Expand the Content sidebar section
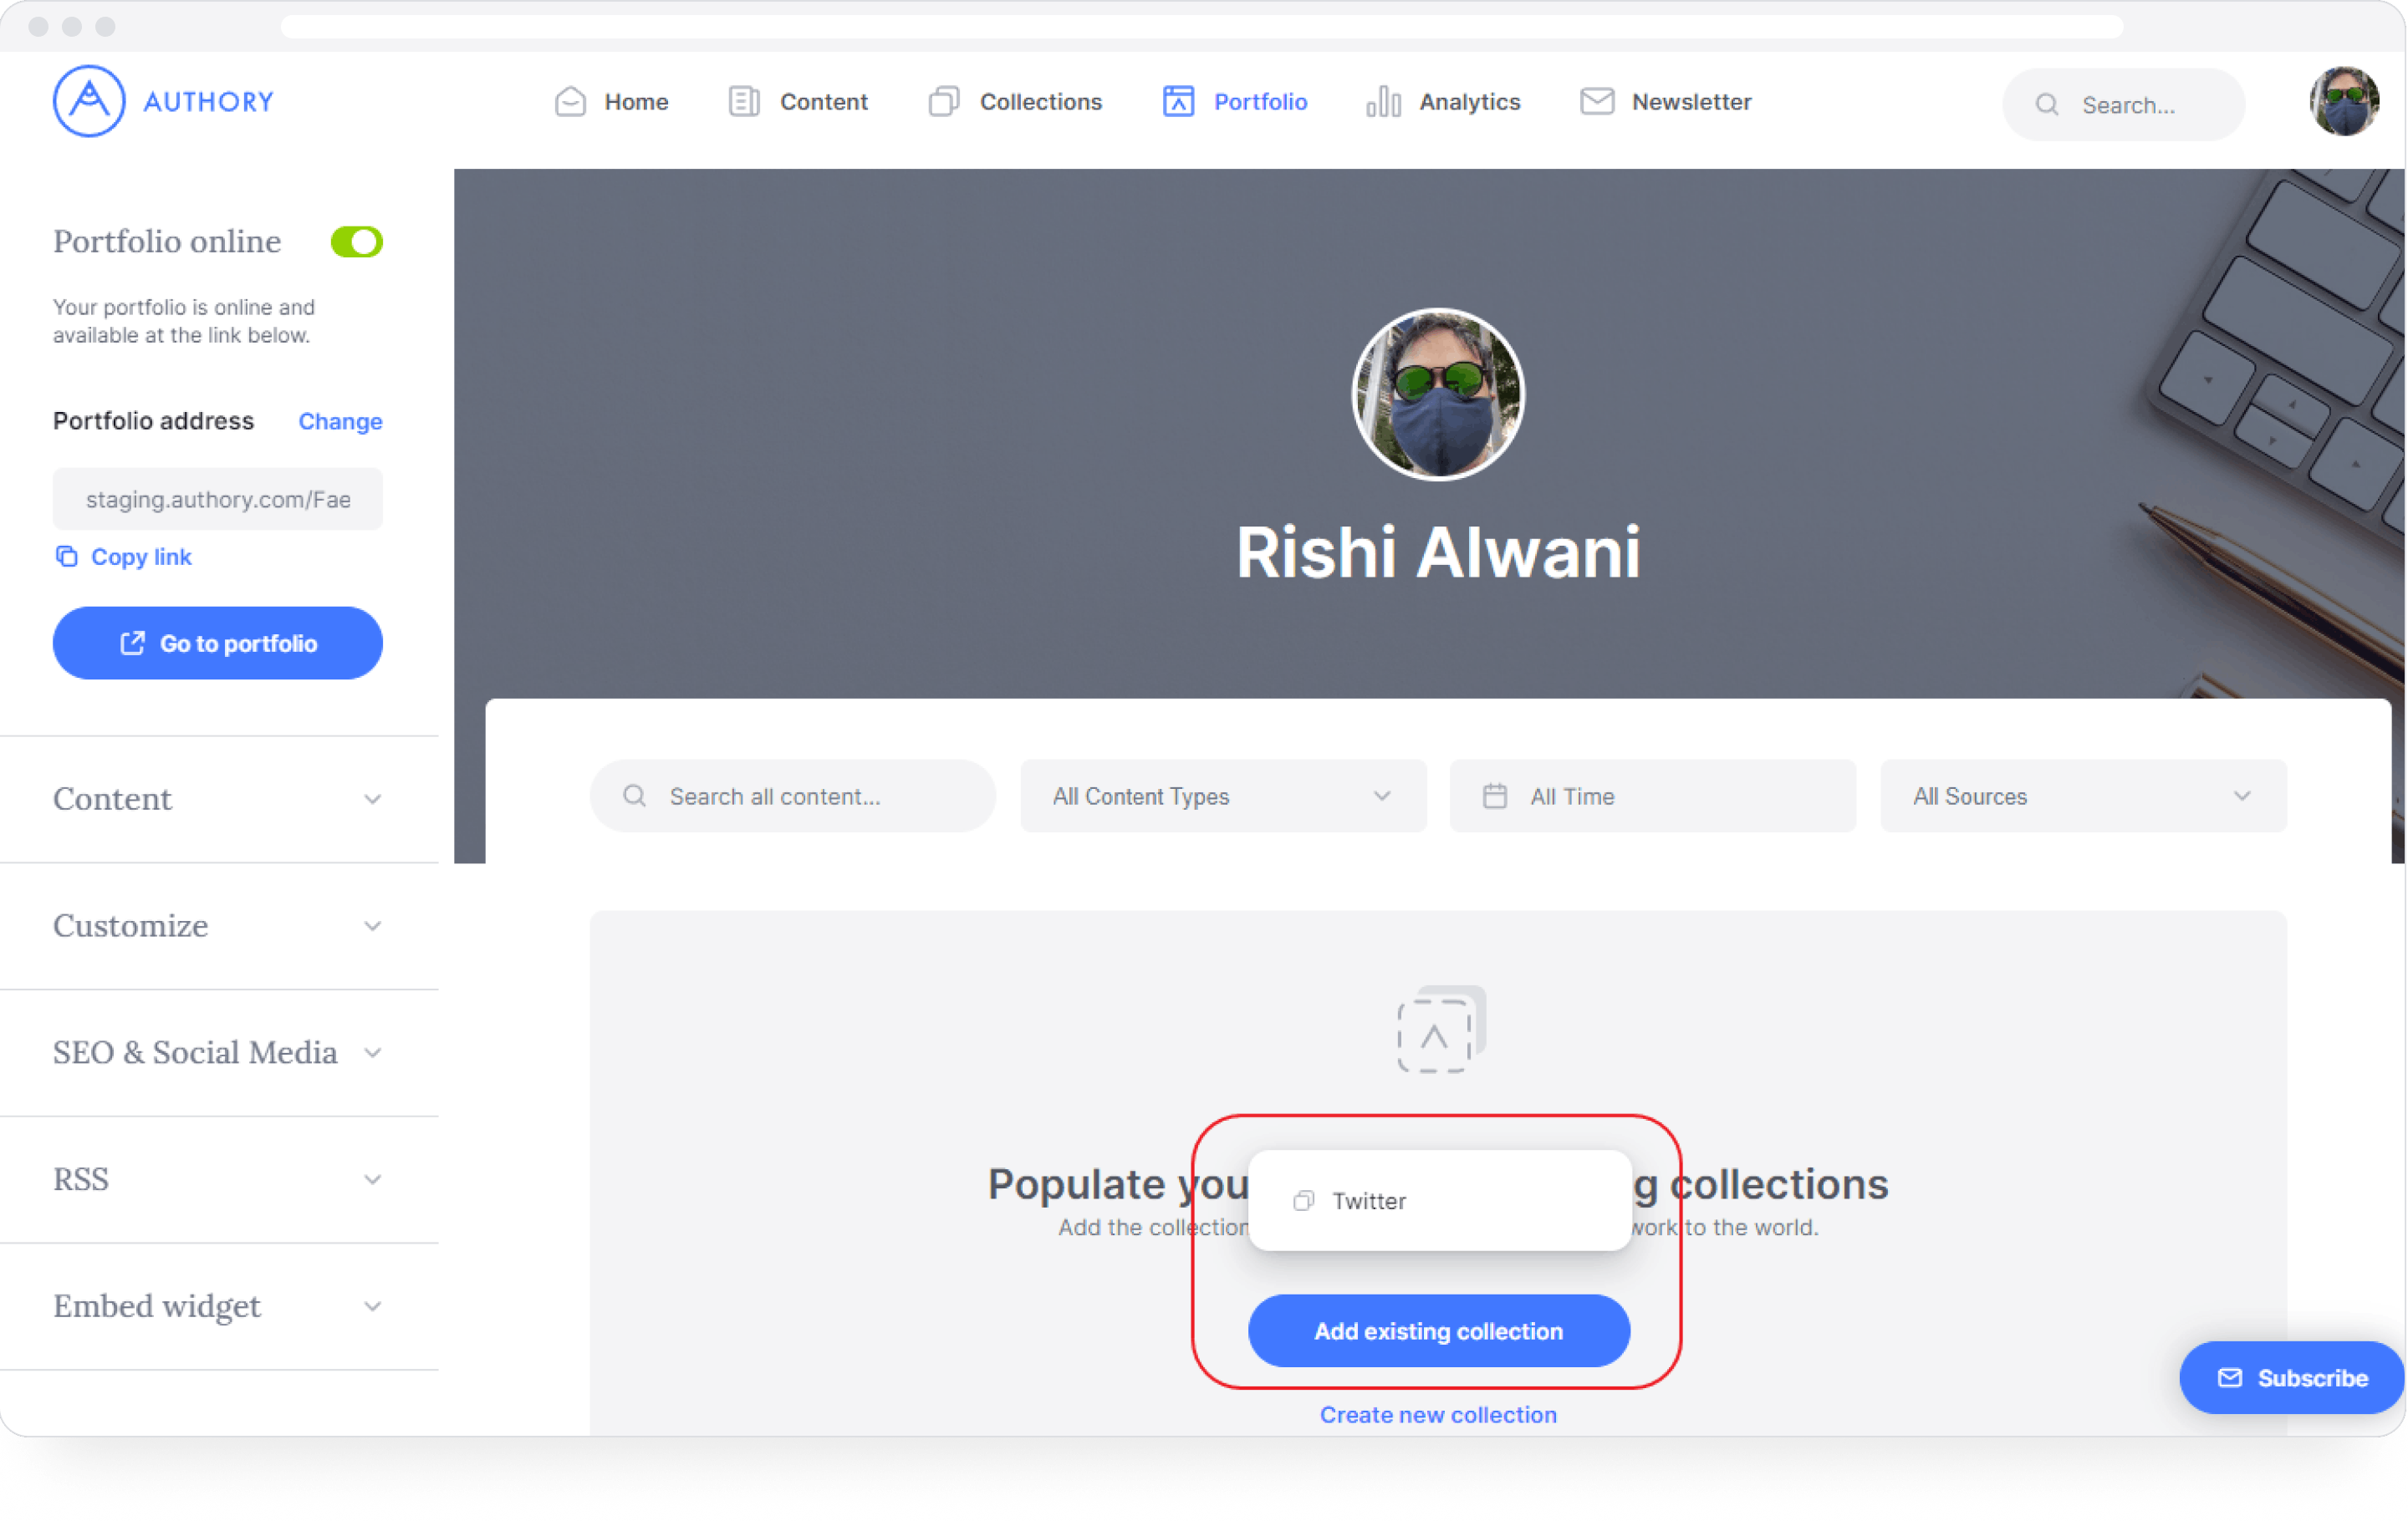 (217, 799)
